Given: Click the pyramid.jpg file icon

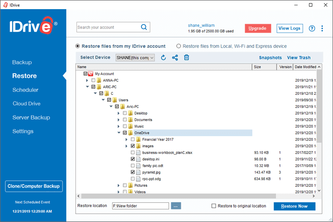Looking at the screenshot, I should click(138, 172).
